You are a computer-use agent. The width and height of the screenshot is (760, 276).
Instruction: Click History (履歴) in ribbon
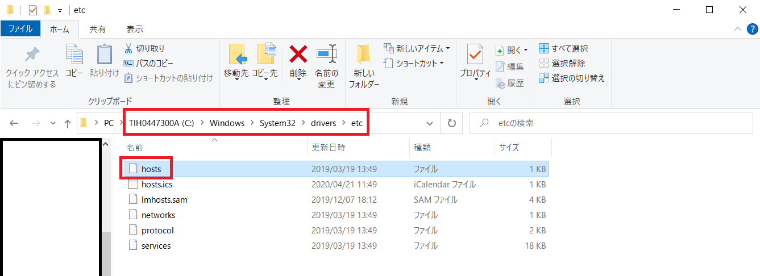click(x=510, y=83)
